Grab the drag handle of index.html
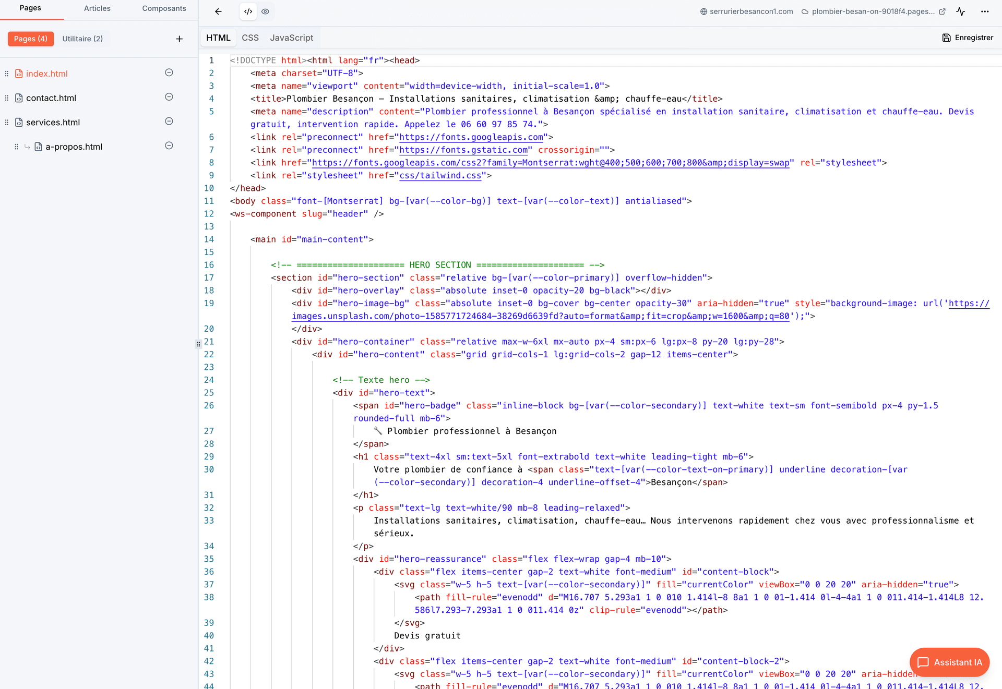This screenshot has height=689, width=1002. point(6,74)
